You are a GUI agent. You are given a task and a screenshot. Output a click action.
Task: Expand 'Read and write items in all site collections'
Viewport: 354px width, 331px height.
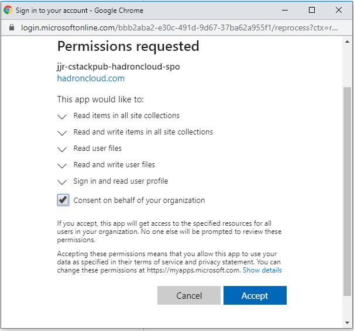click(62, 133)
